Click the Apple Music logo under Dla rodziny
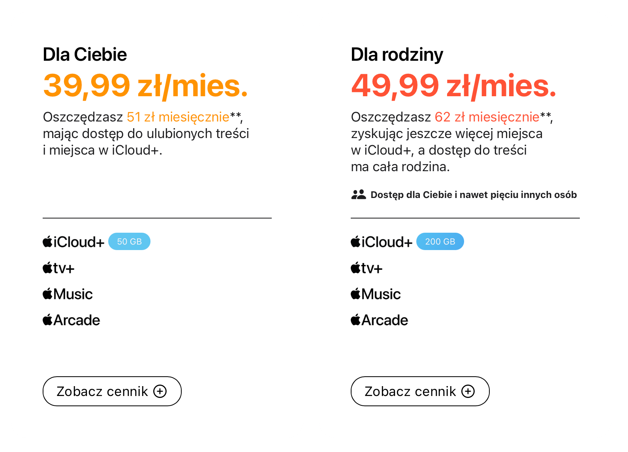 pos(376,294)
